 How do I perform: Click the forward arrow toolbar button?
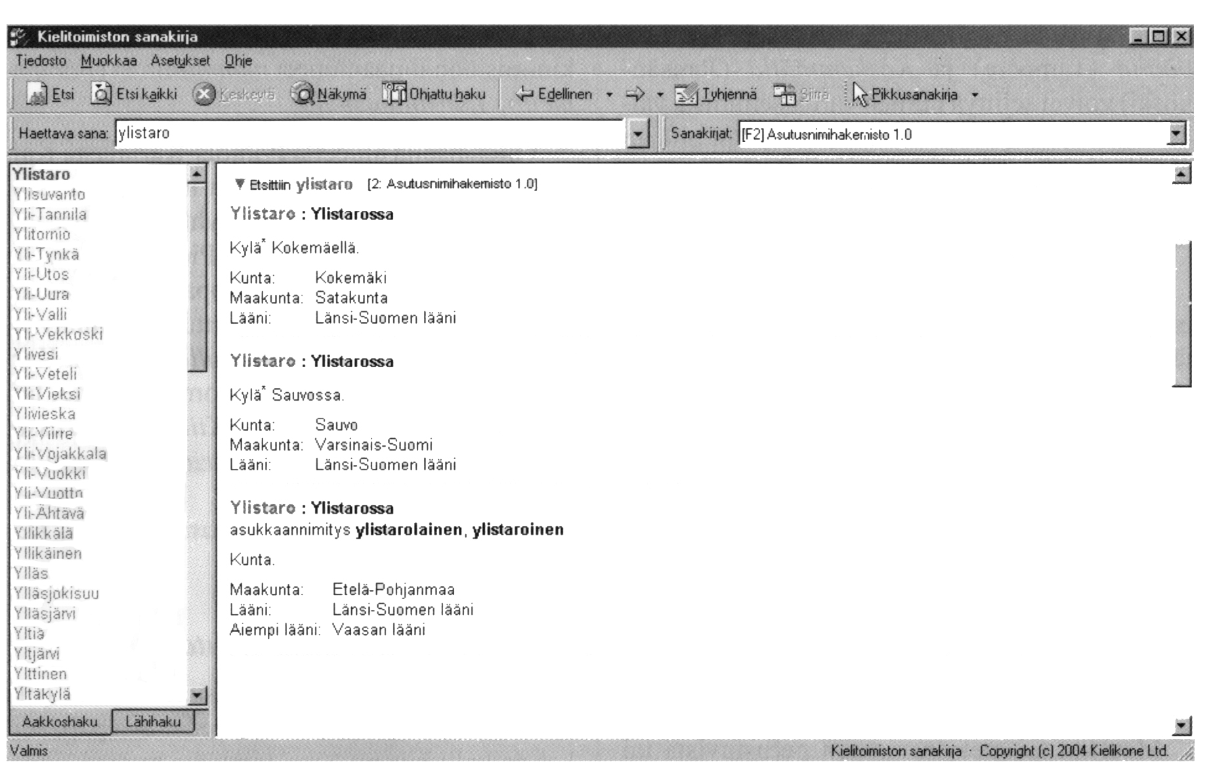[635, 95]
